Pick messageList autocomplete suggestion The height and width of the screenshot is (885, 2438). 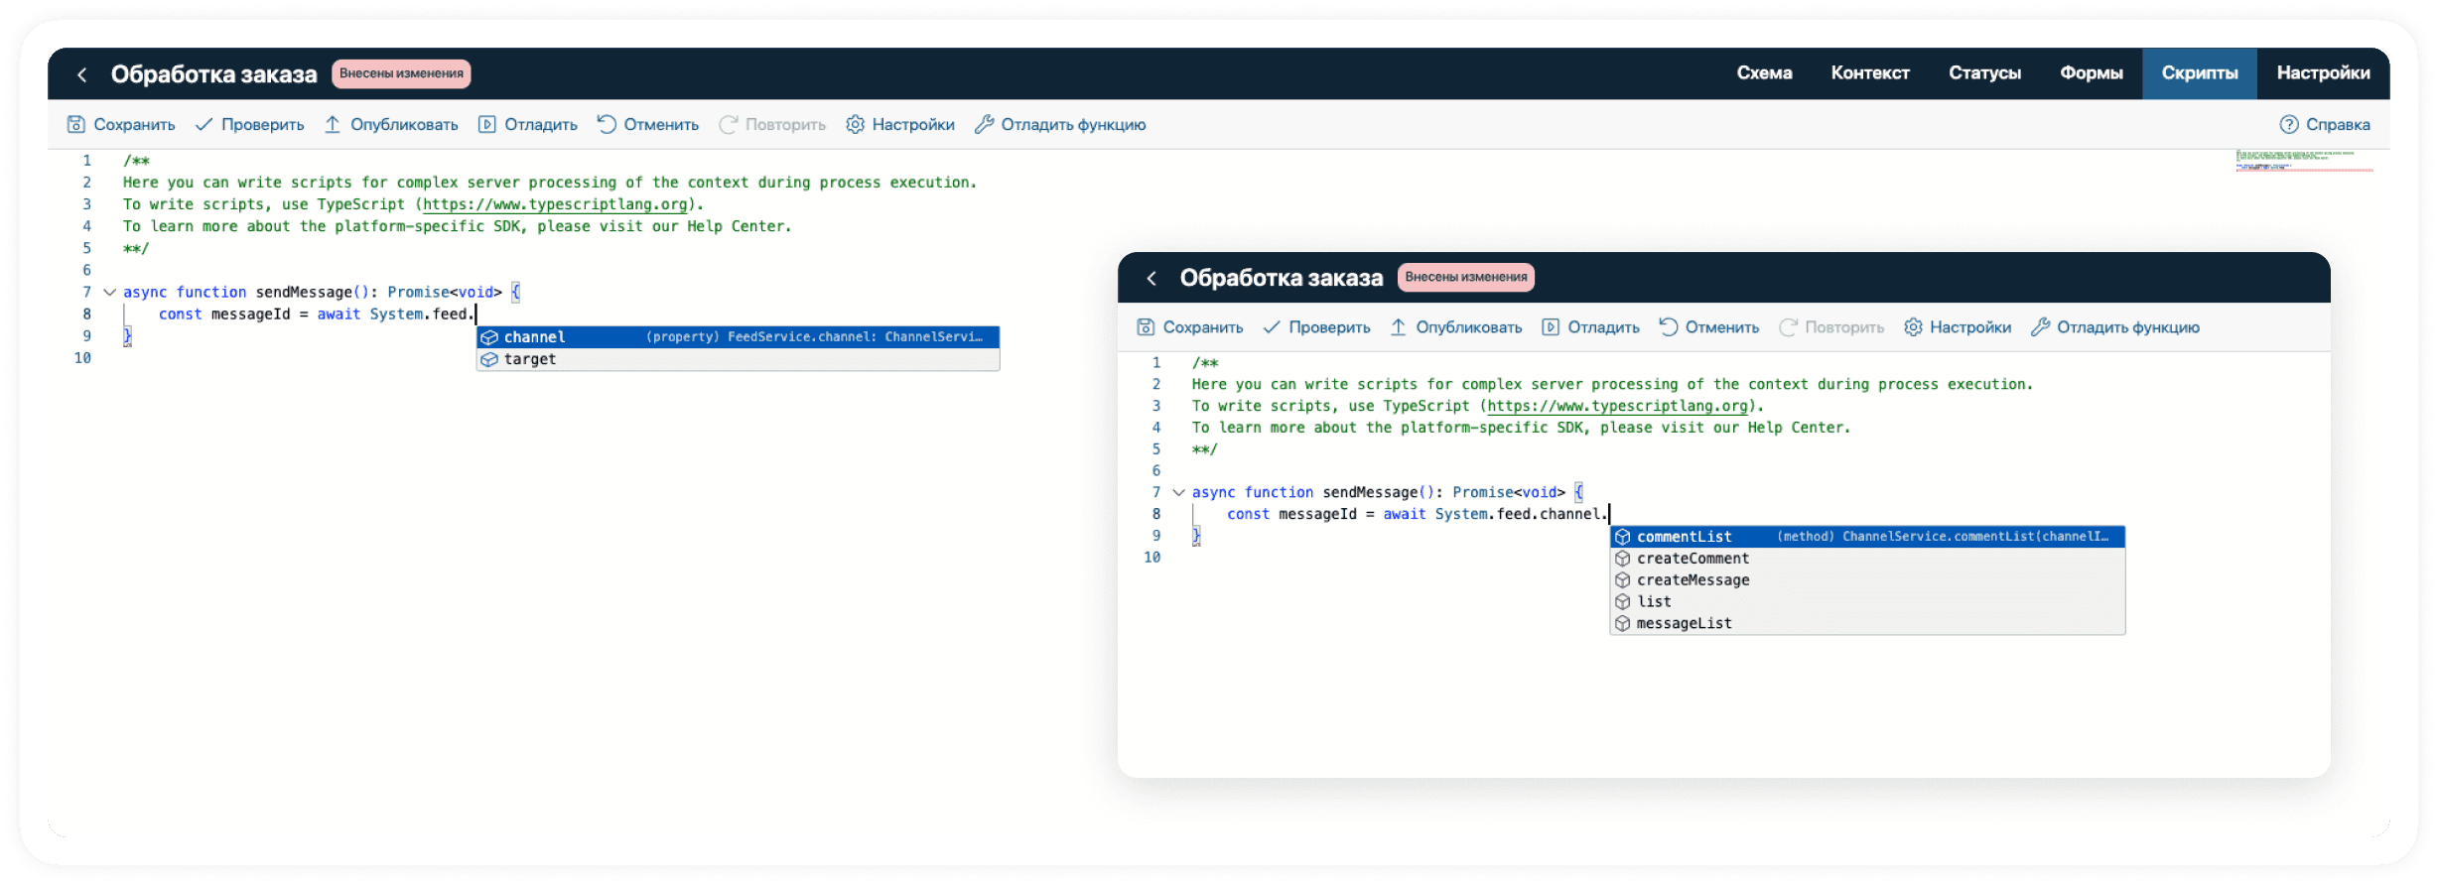[1867, 624]
